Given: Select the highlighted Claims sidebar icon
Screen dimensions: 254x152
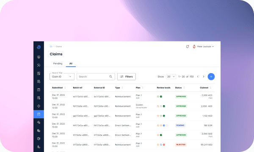Looking at the screenshot, I should coord(39,114).
